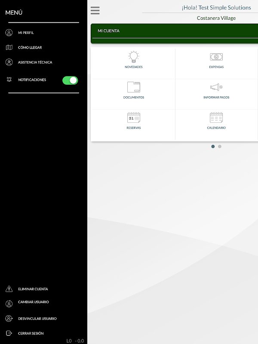Click the Notificaciones bell icon

coord(9,80)
